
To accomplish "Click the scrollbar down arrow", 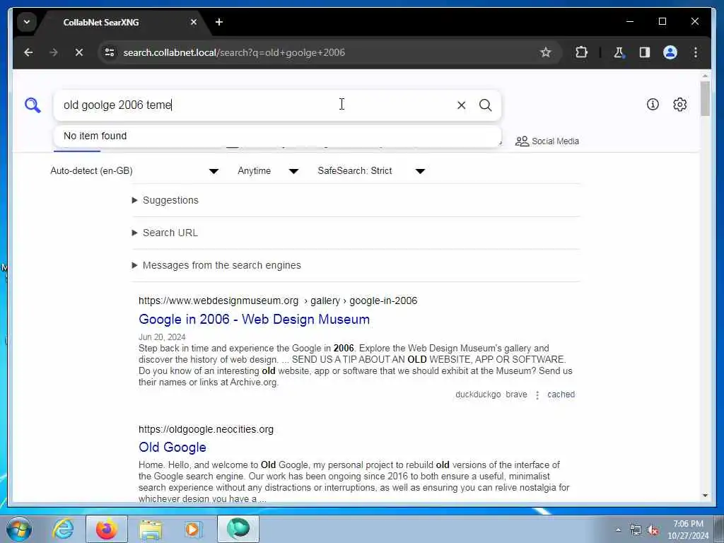I will click(x=705, y=496).
